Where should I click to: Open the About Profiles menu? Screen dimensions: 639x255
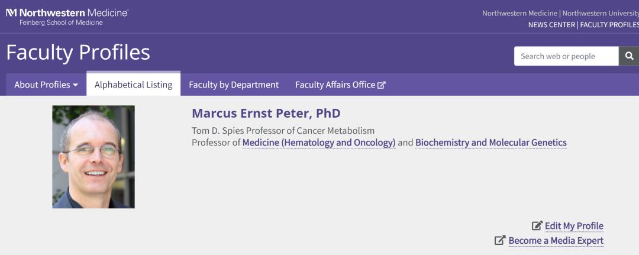(x=43, y=85)
